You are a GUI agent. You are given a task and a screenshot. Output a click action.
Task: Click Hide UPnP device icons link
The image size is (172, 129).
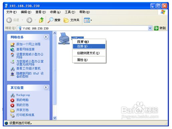click(x=30, y=75)
